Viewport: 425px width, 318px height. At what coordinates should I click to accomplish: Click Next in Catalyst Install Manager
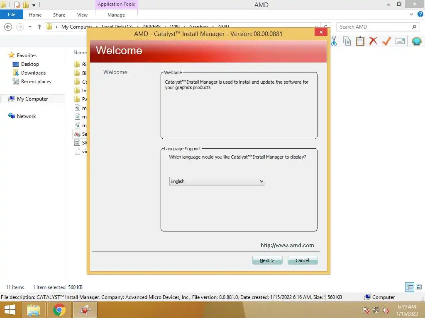pos(267,260)
